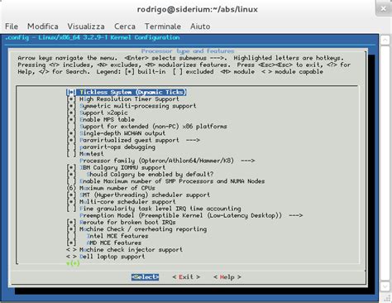Toggle Machine check injector support module state

coord(71,250)
